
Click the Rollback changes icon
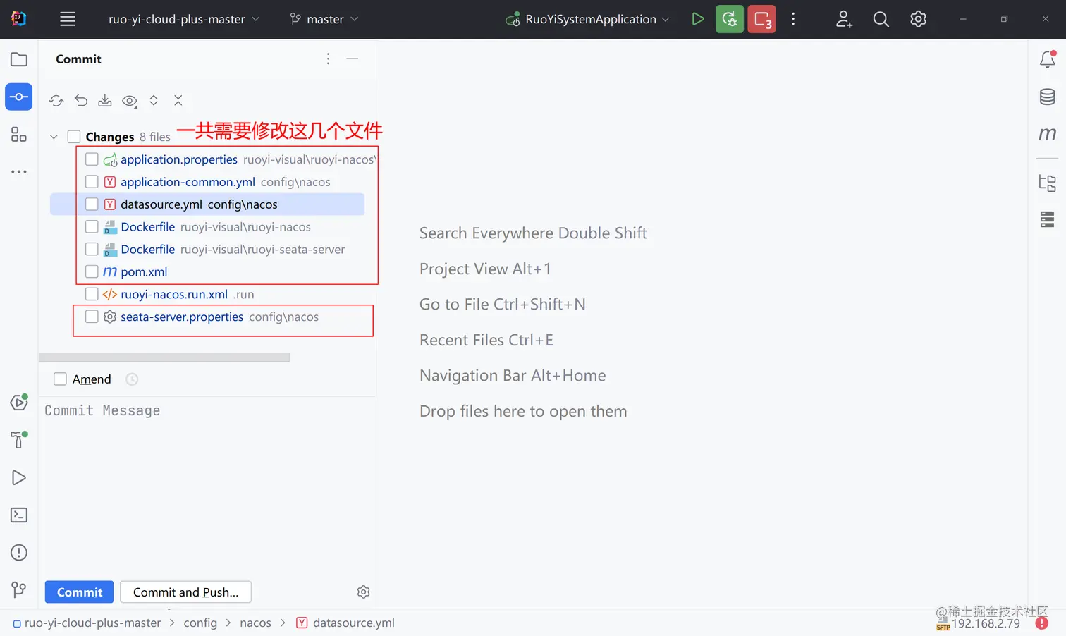click(x=81, y=101)
